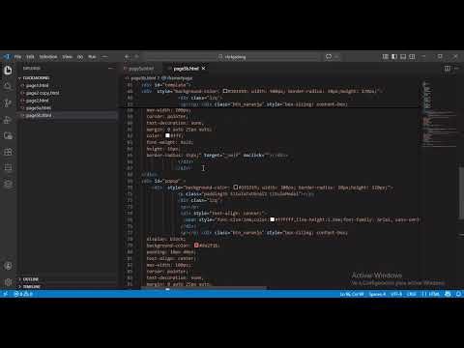Screen dimensions: 464x348
Task: Click the seventh activity bar icon below Extensions
Action: click(8, 167)
